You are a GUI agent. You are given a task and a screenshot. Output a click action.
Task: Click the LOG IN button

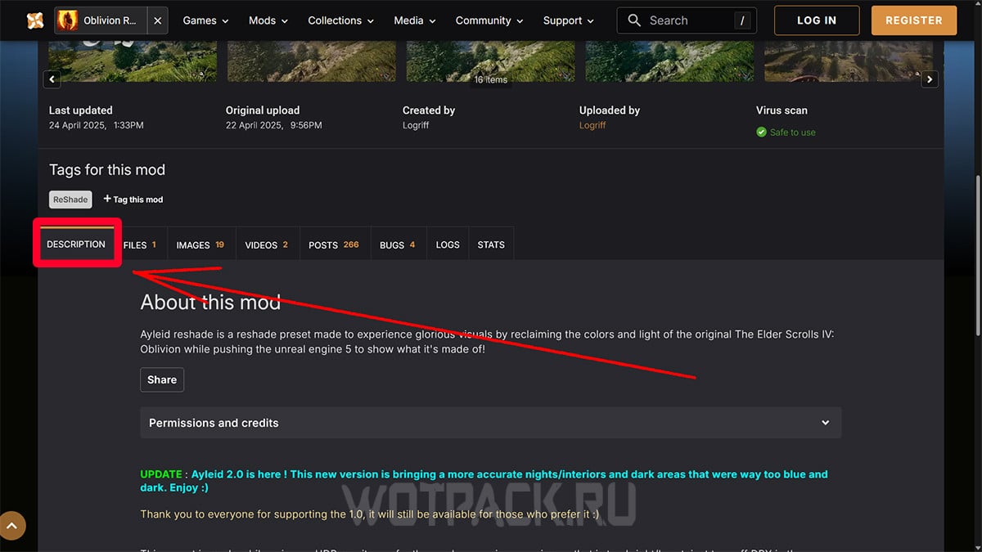tap(817, 20)
